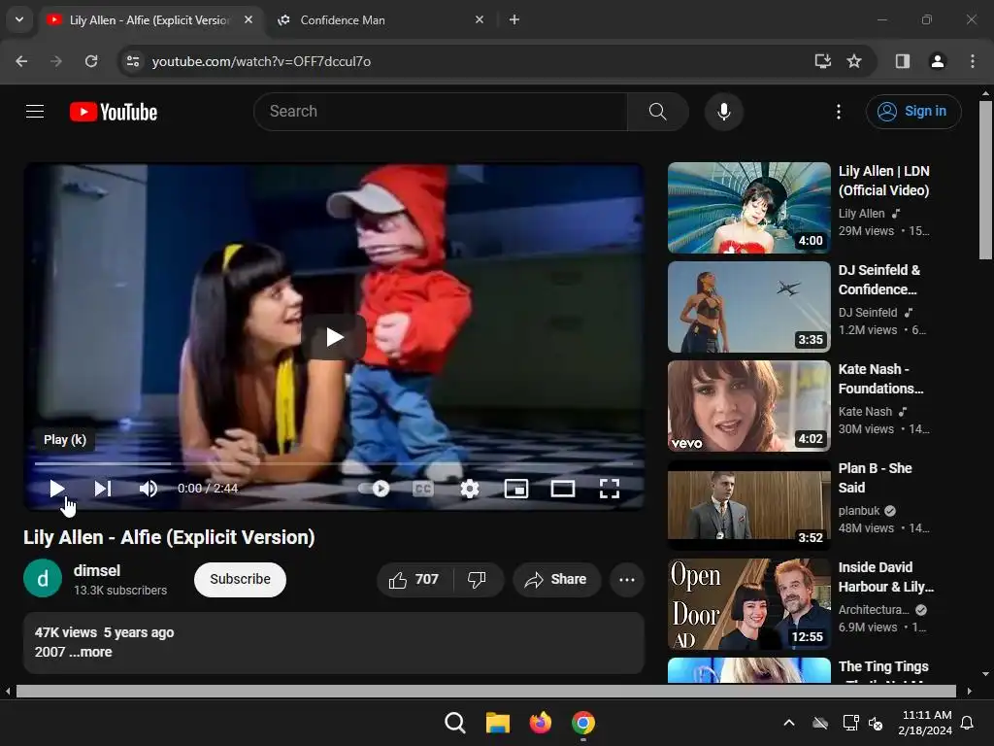Open the dimsel channel name link
Viewport: 994px width, 746px height.
(96, 570)
